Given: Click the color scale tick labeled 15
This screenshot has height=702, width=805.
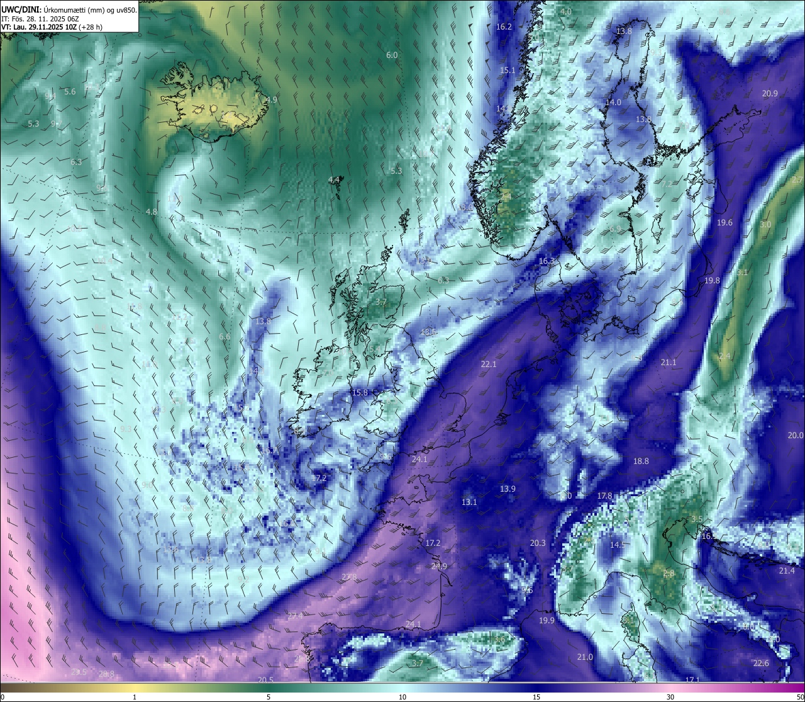Looking at the screenshot, I should (x=536, y=697).
